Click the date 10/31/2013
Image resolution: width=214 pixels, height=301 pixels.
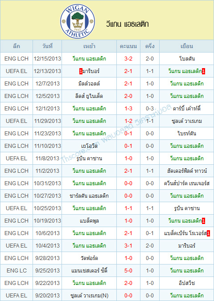tap(47, 183)
